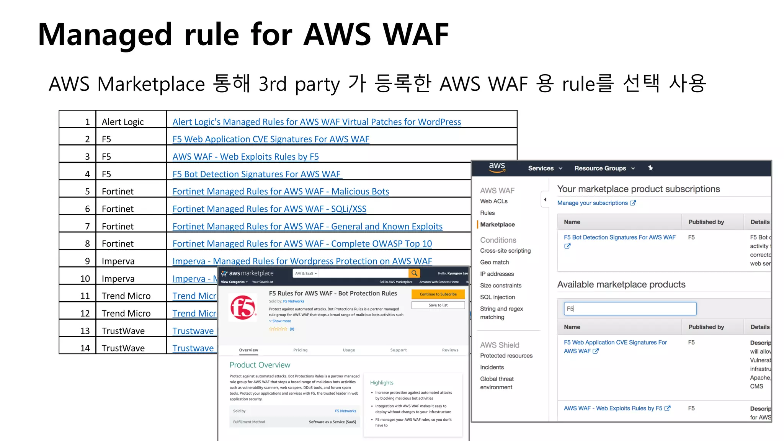Viewport: 784px width, 441px height.
Task: Switch to the Support tab on product page
Action: (399, 350)
